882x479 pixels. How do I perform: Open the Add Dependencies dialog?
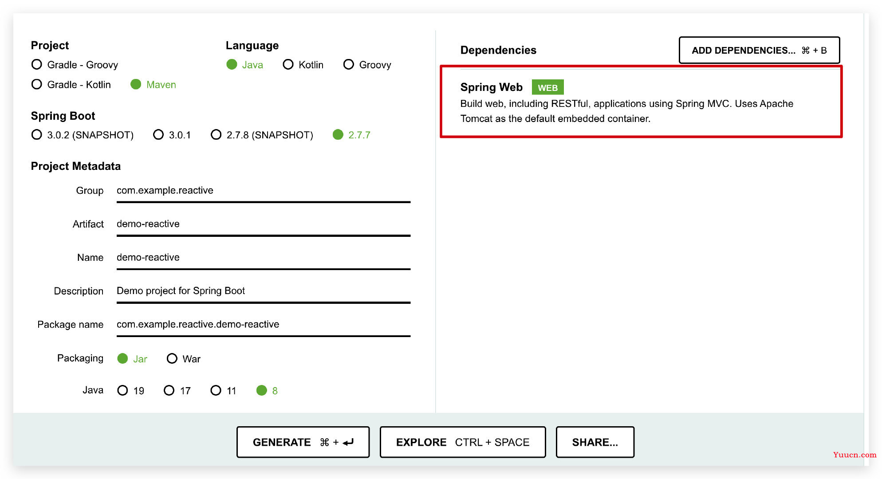point(759,50)
